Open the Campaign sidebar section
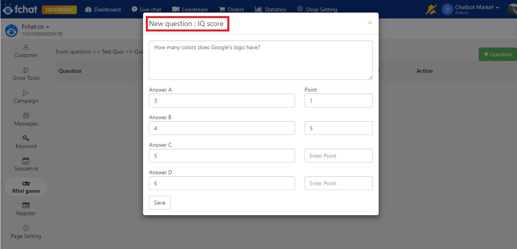Screen dimensions: 517x249 coord(26,97)
